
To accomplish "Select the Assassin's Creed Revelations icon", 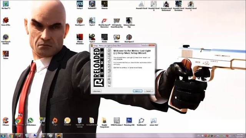I will pos(178,6).
